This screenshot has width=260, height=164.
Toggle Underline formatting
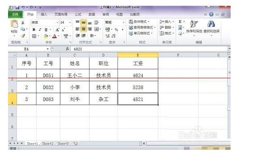pos(46,30)
